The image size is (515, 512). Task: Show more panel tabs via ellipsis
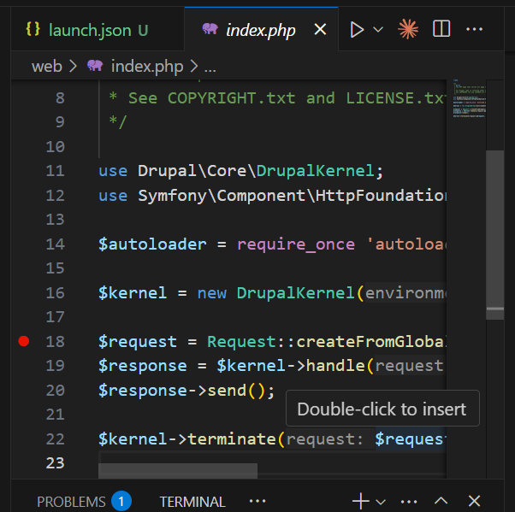(257, 501)
